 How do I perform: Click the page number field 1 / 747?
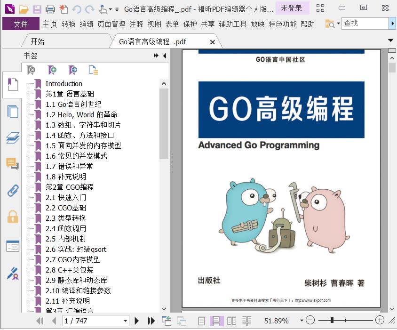pyautogui.click(x=92, y=321)
